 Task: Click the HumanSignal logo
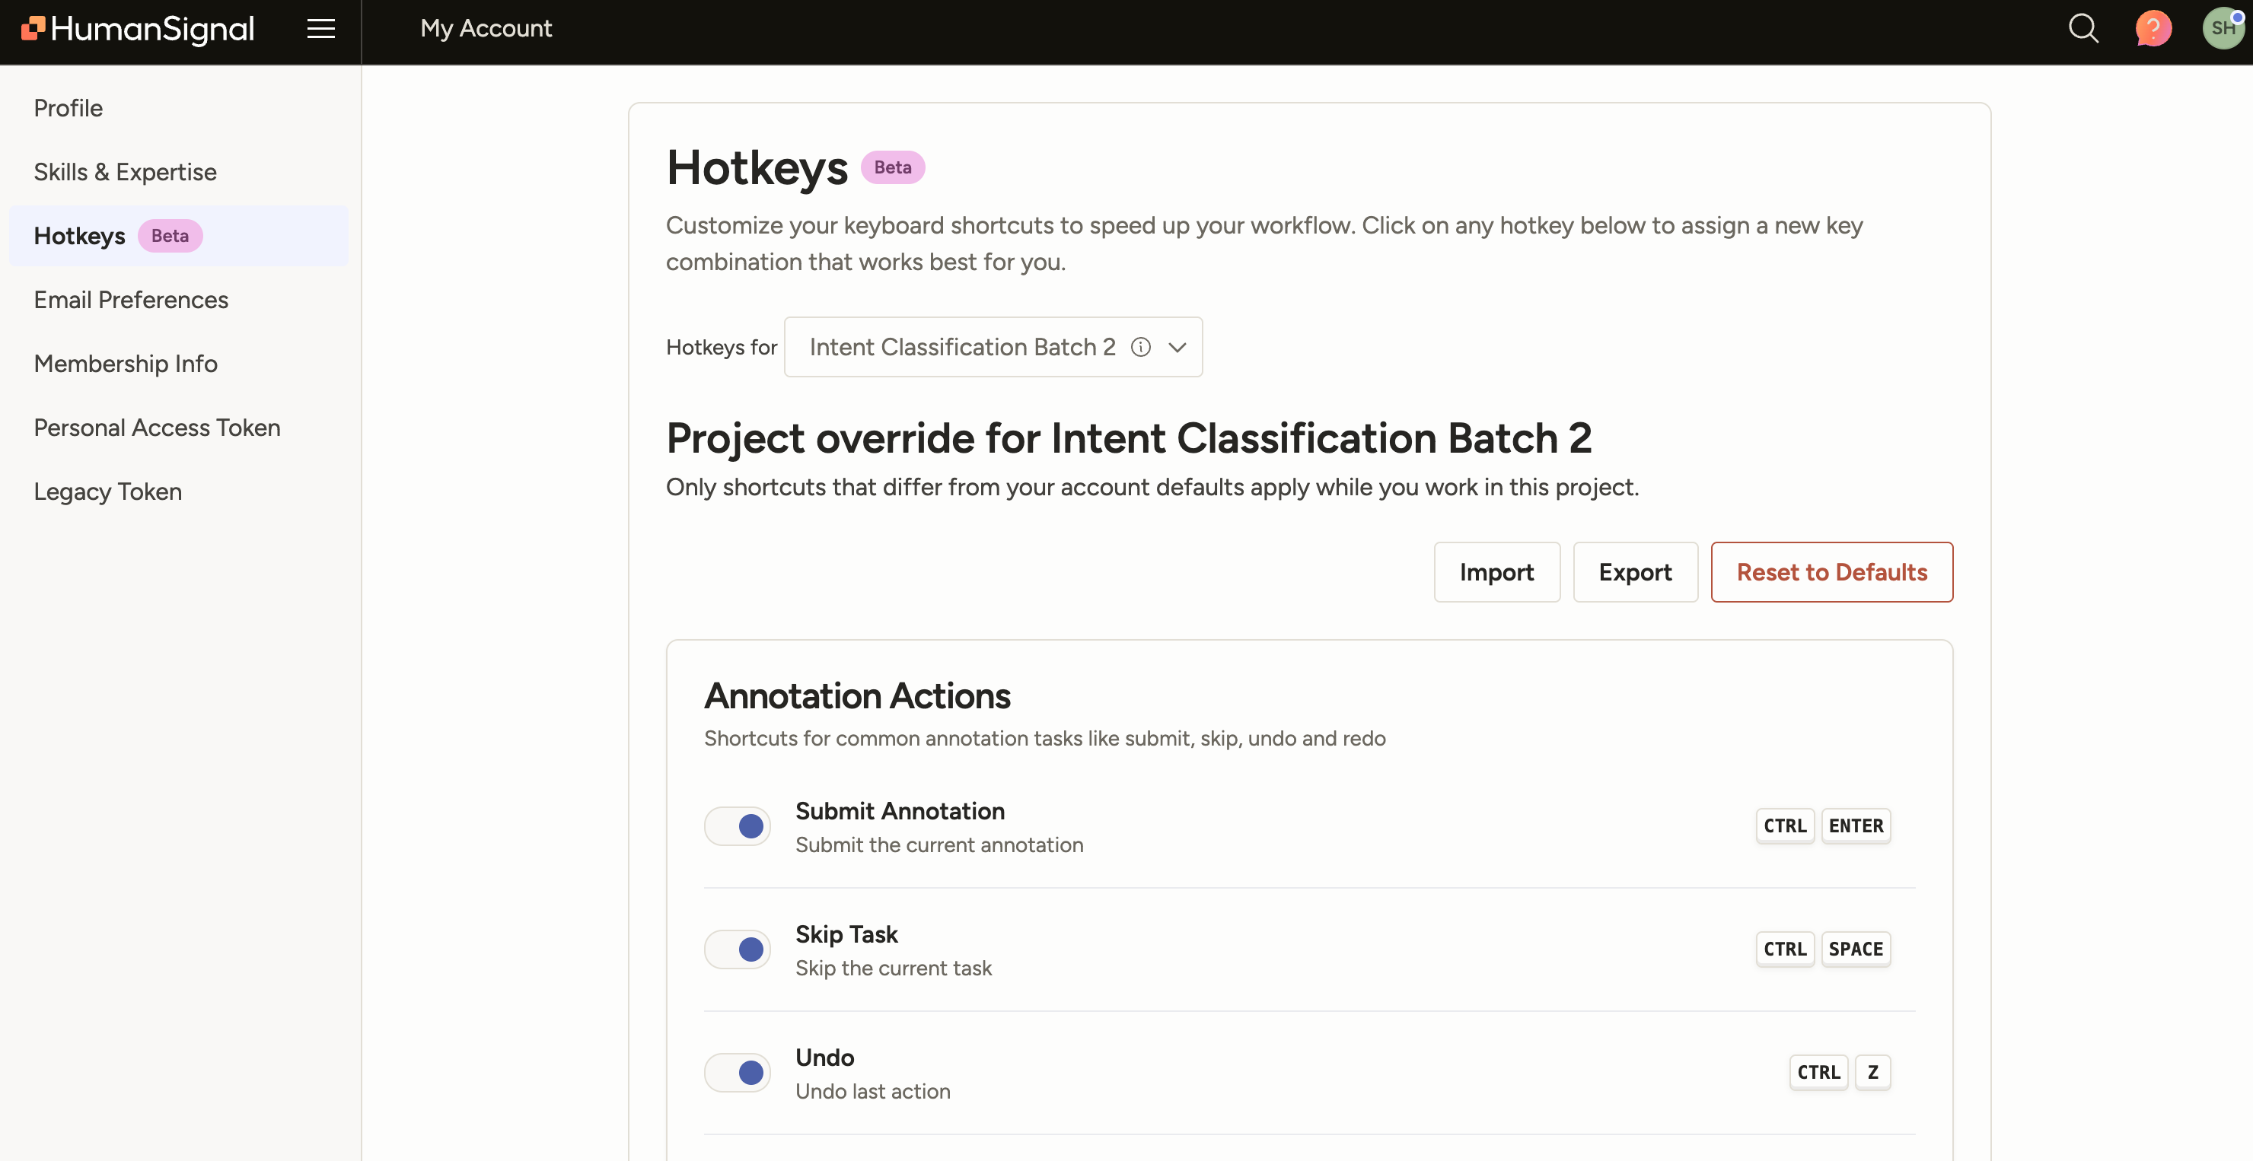tap(139, 29)
